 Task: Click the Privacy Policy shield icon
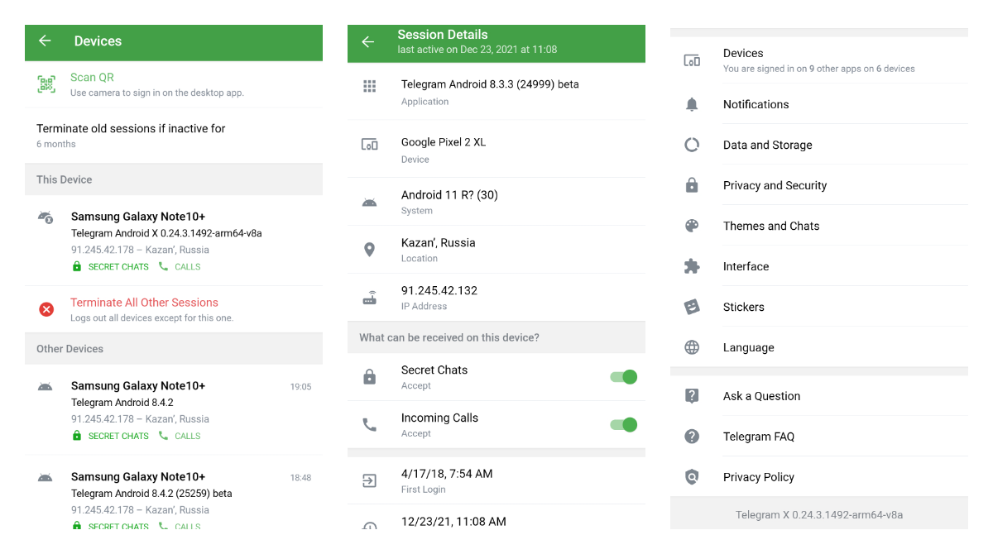click(x=692, y=477)
